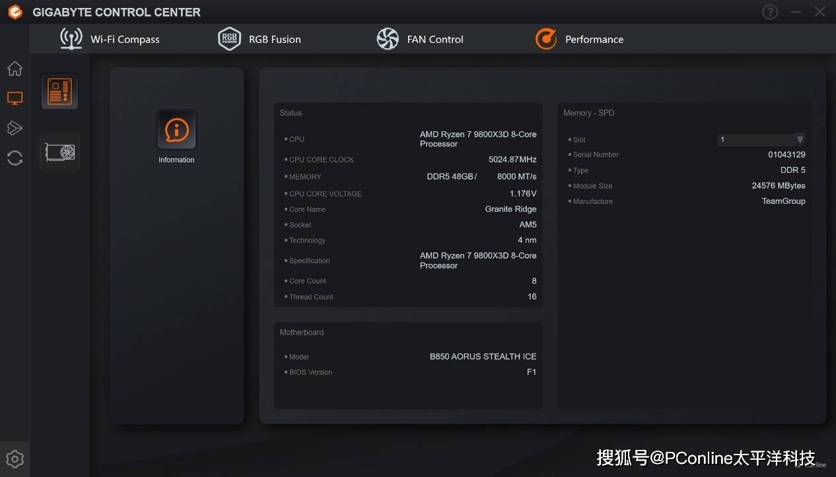
Task: Click the Performance gauge icon
Action: [x=546, y=39]
